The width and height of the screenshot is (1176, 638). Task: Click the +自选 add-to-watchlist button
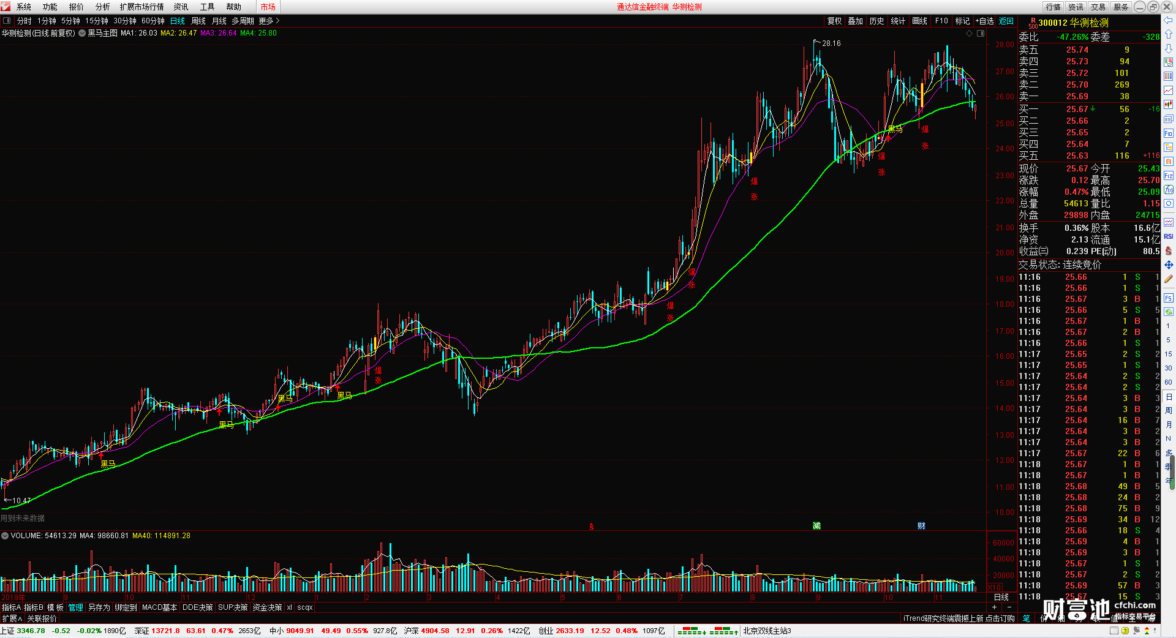coord(985,21)
